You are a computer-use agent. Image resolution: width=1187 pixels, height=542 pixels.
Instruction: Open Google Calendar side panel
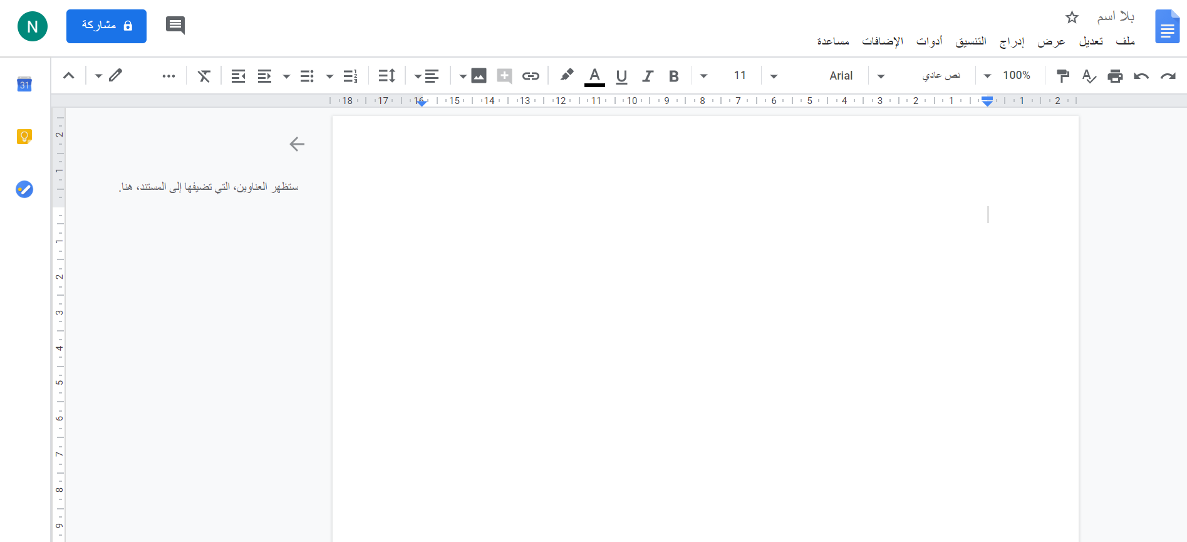coord(24,84)
